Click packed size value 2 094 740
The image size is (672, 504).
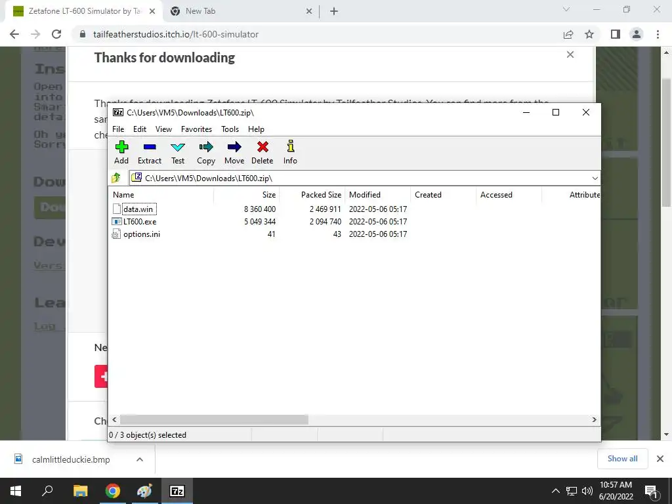click(325, 222)
